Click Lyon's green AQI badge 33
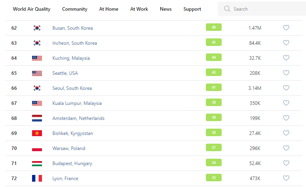Image resolution: width=306 pixels, height=188 pixels. point(214,178)
